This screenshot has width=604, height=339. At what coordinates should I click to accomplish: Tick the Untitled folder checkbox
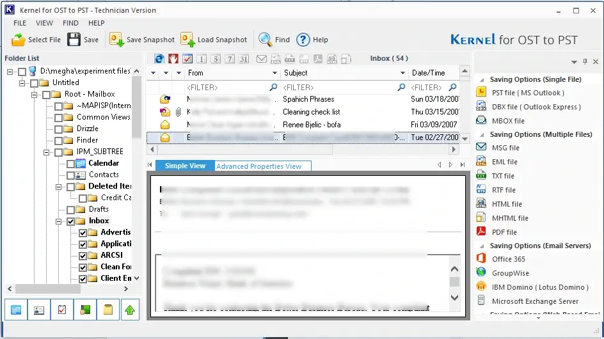35,83
